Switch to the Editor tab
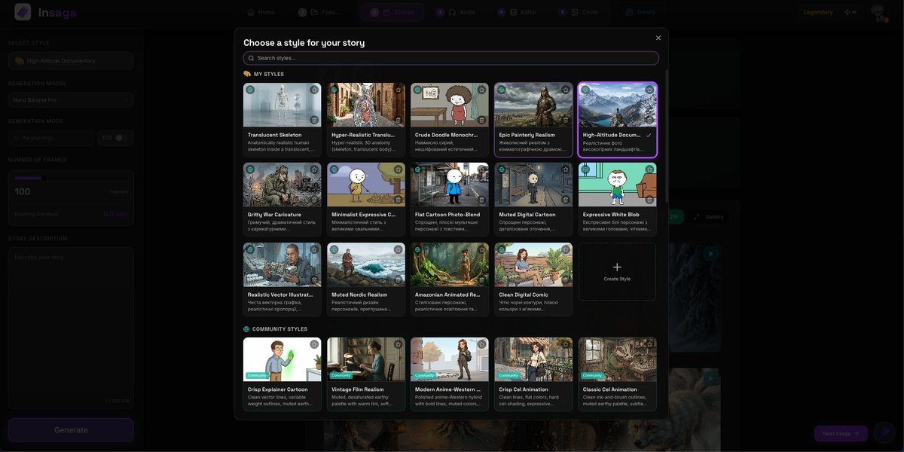The image size is (904, 452). click(518, 12)
